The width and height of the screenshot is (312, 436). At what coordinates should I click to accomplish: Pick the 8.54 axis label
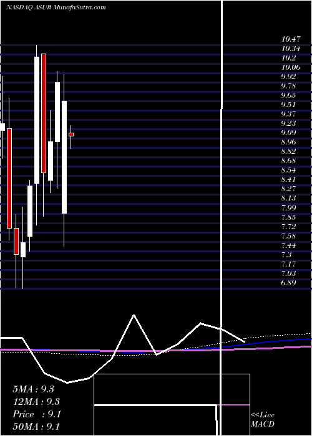288,170
